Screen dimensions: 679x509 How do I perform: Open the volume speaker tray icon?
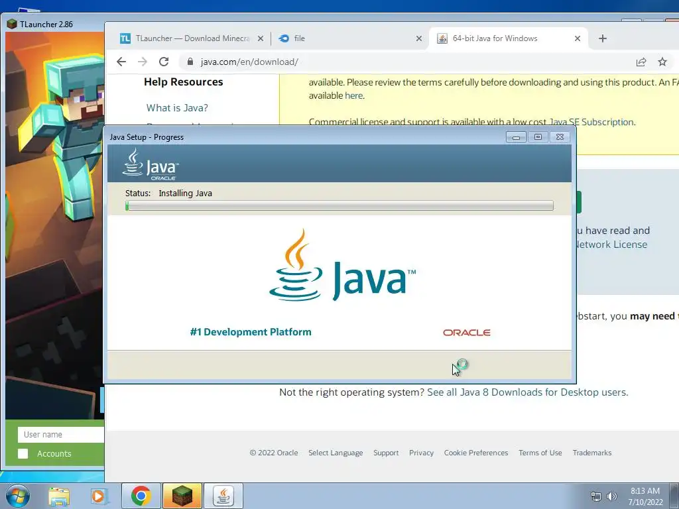[x=611, y=496]
